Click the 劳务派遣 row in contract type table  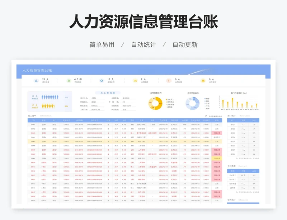coord(243,184)
